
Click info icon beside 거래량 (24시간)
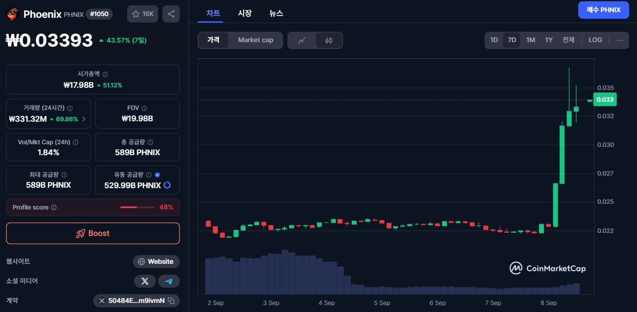click(x=70, y=108)
